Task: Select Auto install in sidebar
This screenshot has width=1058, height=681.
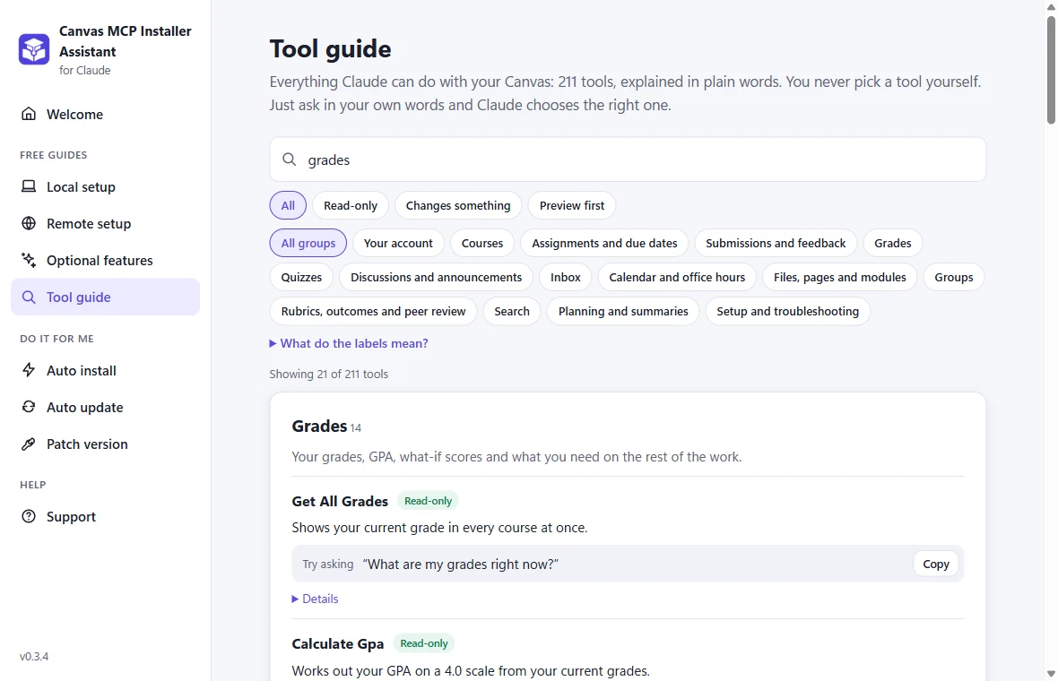Action: click(x=105, y=370)
